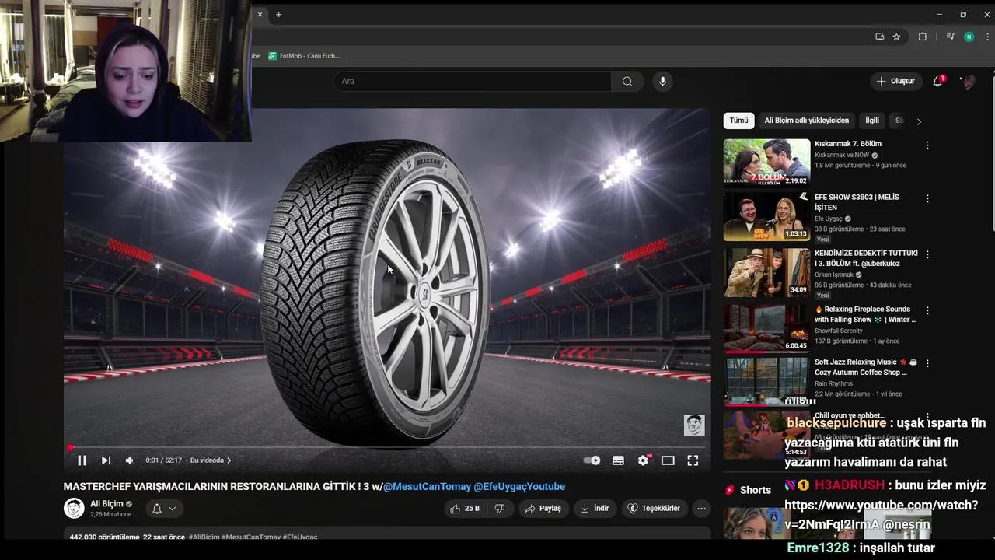
Task: Download the video with İndir
Action: [x=595, y=509]
